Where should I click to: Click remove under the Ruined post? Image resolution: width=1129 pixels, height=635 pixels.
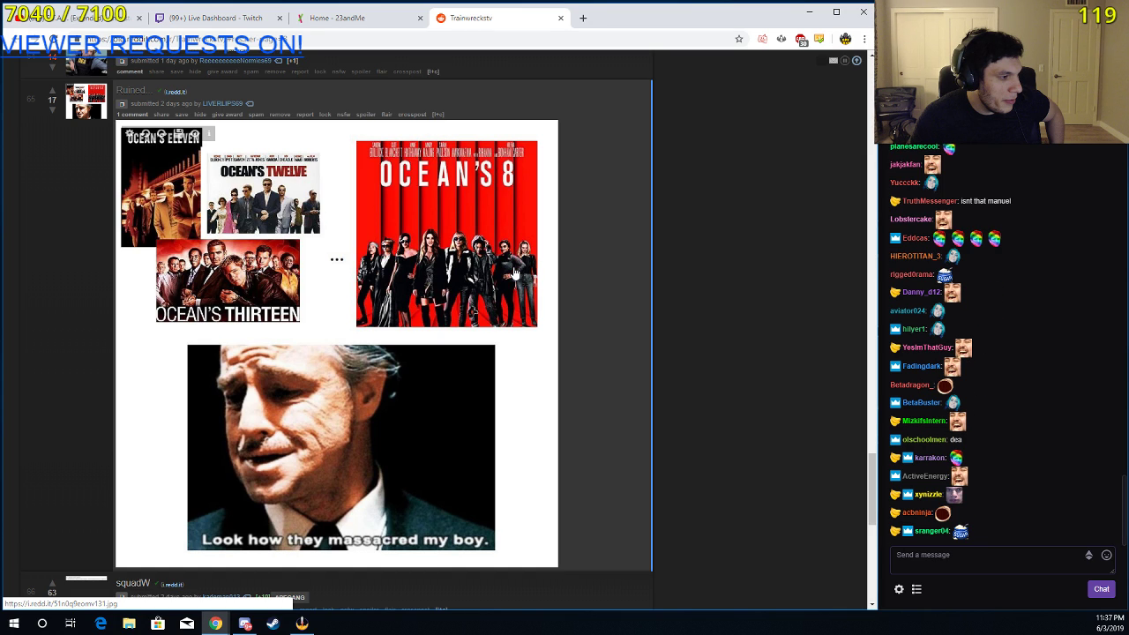coord(280,115)
